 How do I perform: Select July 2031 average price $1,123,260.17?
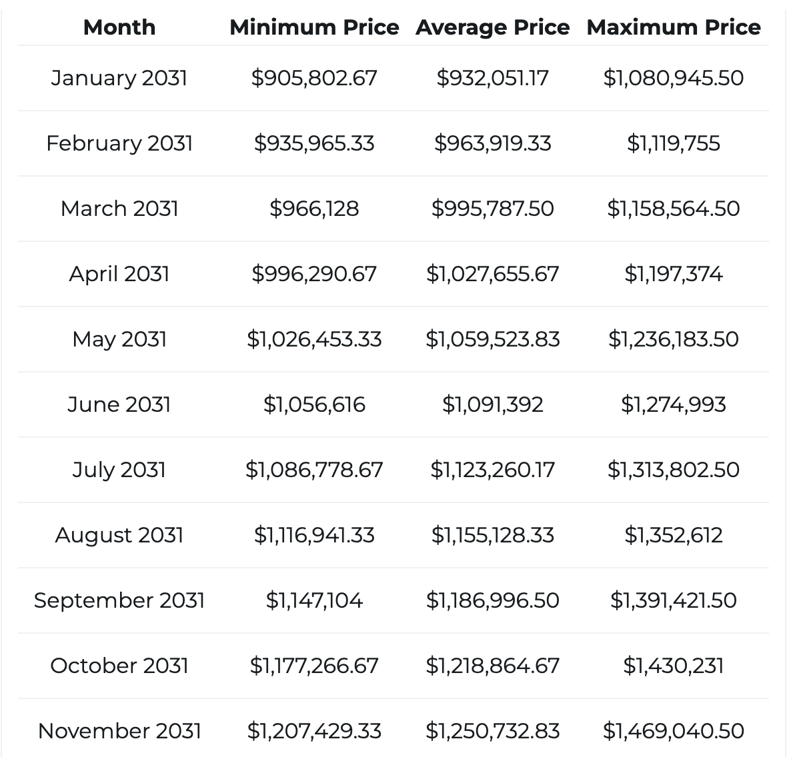(x=492, y=470)
